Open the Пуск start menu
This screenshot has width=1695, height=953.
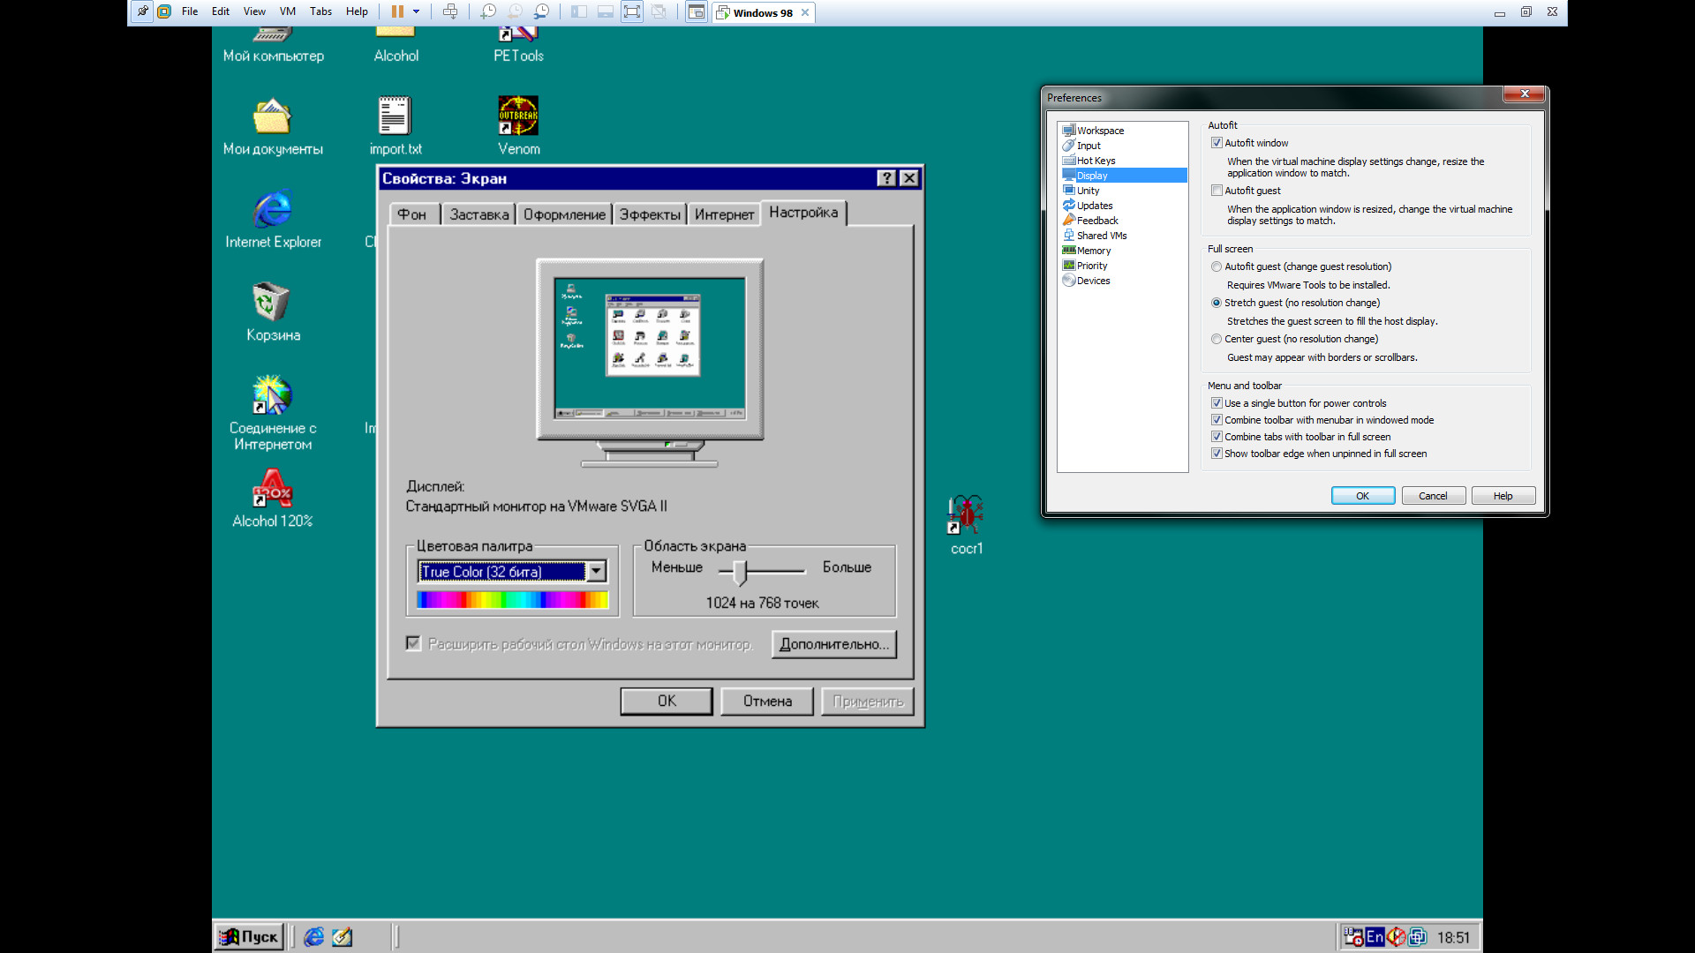(x=249, y=936)
